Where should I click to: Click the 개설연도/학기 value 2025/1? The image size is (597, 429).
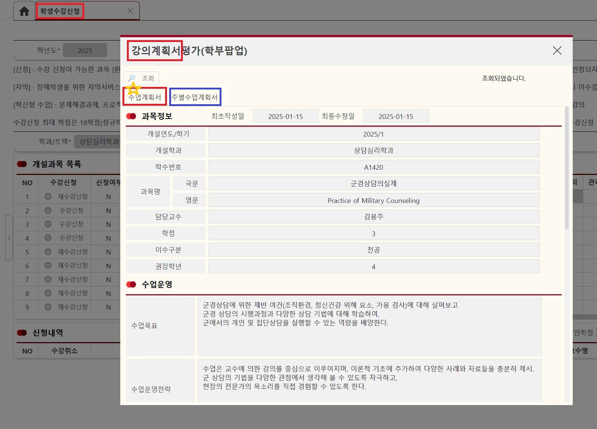tap(374, 134)
